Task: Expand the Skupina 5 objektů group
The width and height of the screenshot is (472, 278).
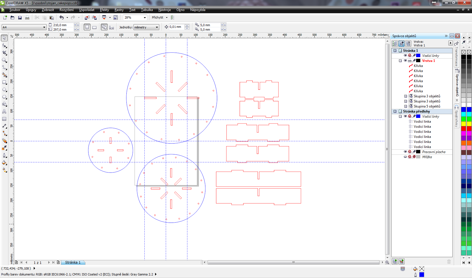Action: click(405, 106)
